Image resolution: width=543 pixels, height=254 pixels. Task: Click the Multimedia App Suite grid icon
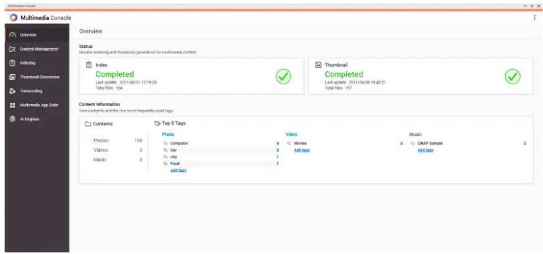12,105
